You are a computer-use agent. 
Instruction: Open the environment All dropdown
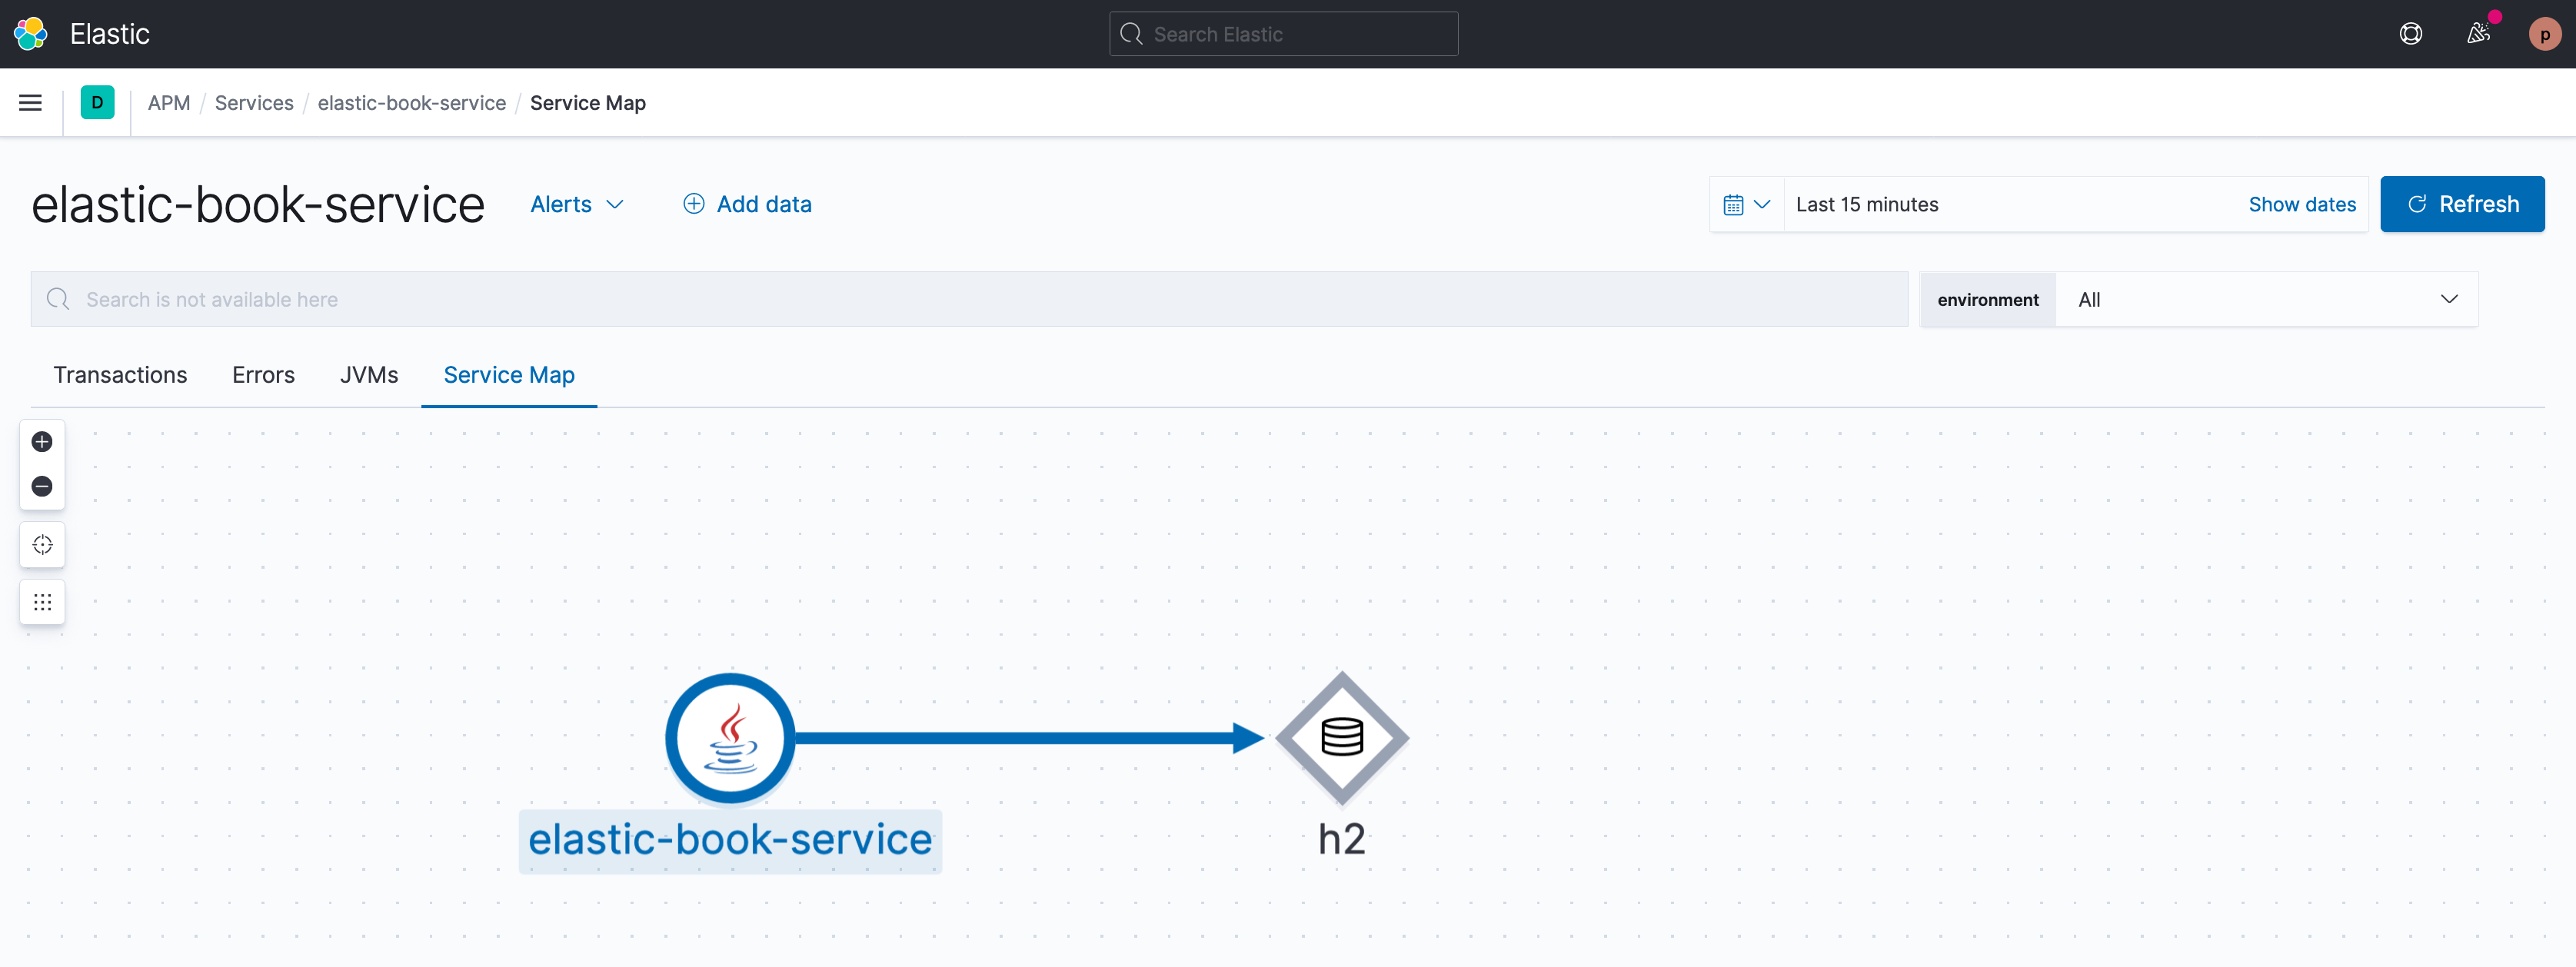pos(2265,299)
